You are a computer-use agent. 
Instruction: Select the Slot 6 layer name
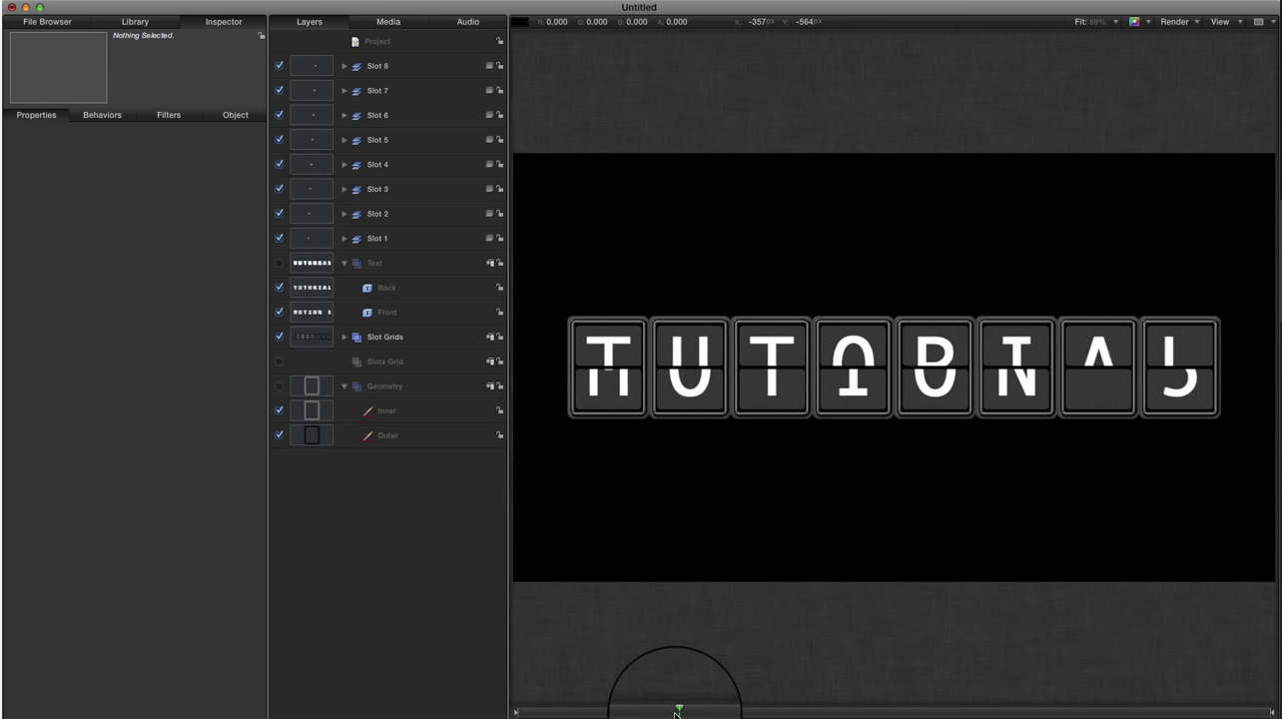pos(377,116)
